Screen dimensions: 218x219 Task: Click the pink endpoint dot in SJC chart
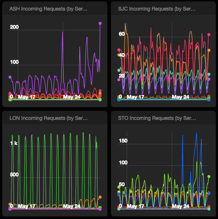click(x=209, y=35)
